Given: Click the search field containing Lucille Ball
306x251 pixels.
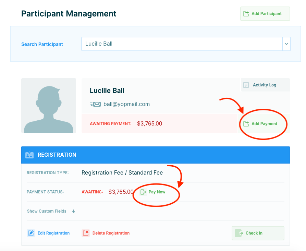Looking at the screenshot, I should tap(181, 44).
